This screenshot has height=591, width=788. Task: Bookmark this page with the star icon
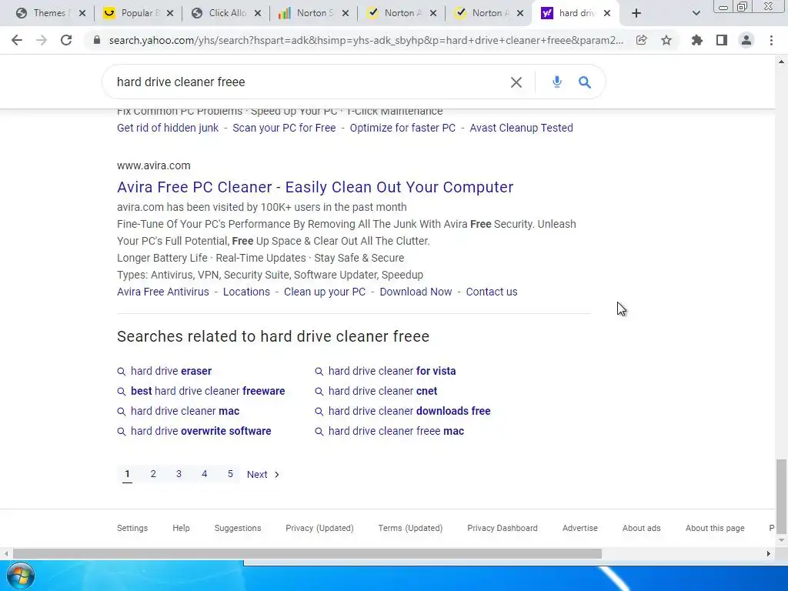pos(666,40)
